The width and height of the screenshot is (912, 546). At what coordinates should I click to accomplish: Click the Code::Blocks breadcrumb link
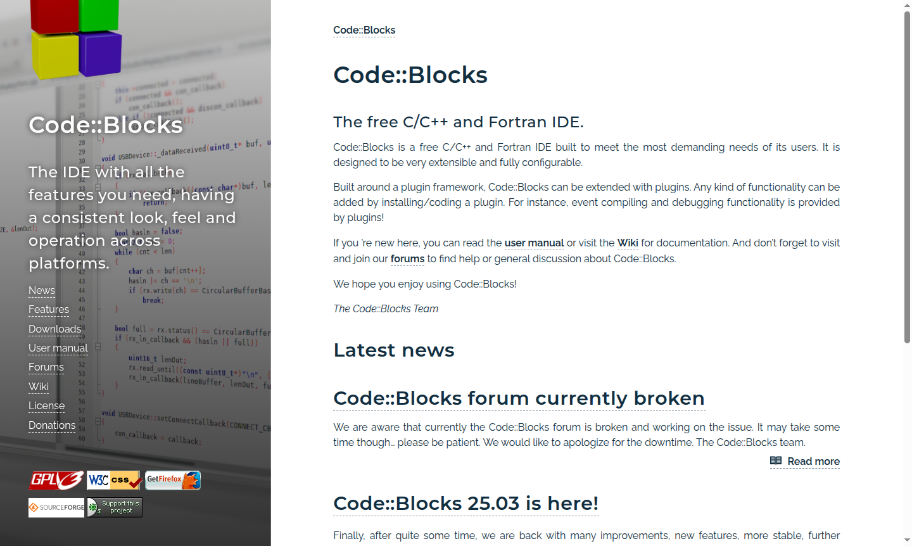pos(364,30)
